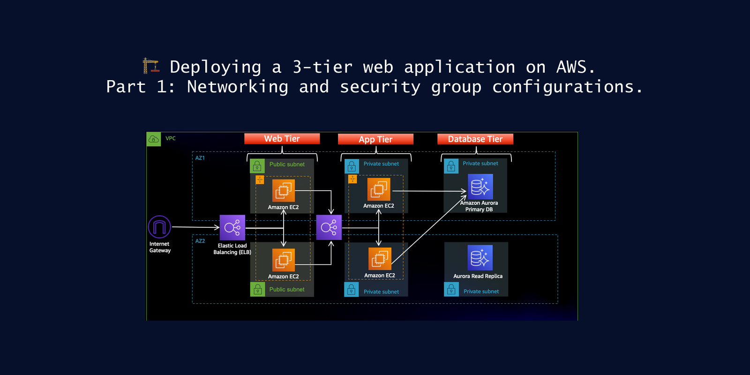Click the Aurora Read Replica icon

[480, 258]
